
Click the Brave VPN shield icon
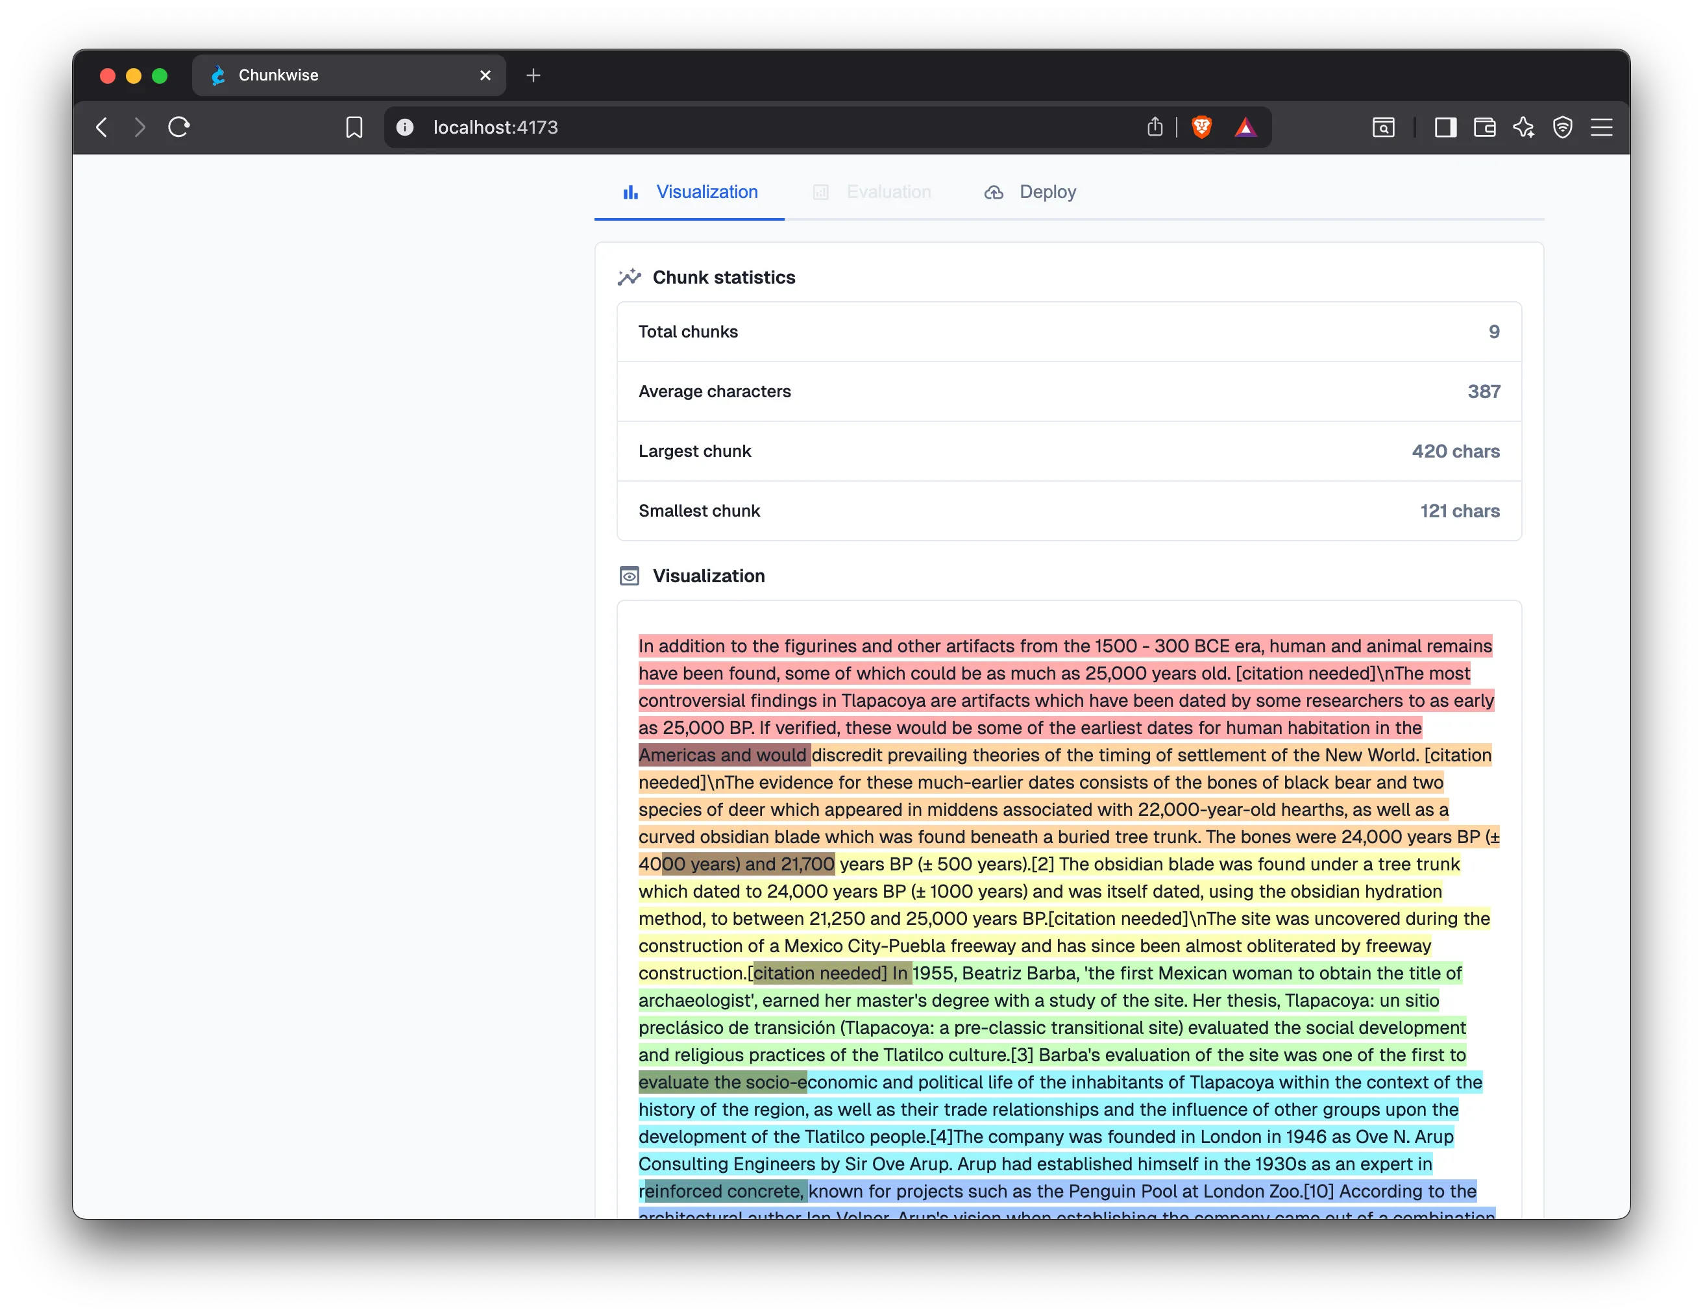(x=1563, y=127)
